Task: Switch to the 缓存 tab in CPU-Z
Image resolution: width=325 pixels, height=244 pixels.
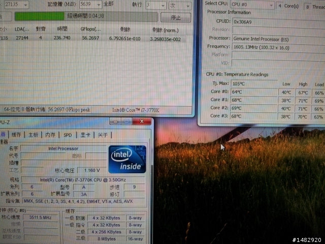Action: point(16,135)
